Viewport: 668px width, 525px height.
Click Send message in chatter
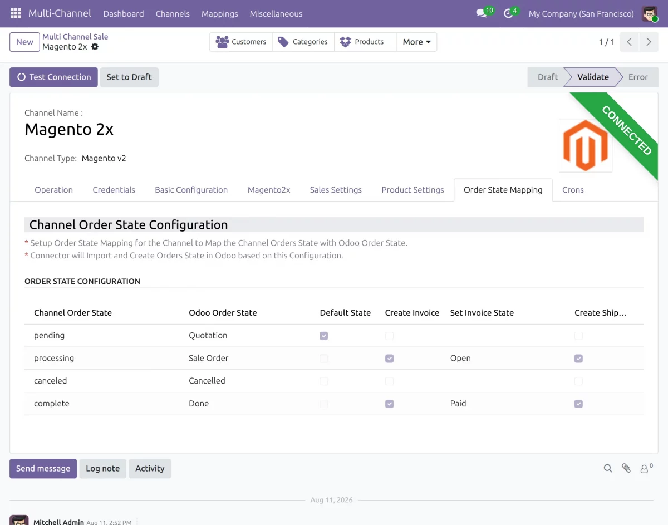[x=43, y=469]
